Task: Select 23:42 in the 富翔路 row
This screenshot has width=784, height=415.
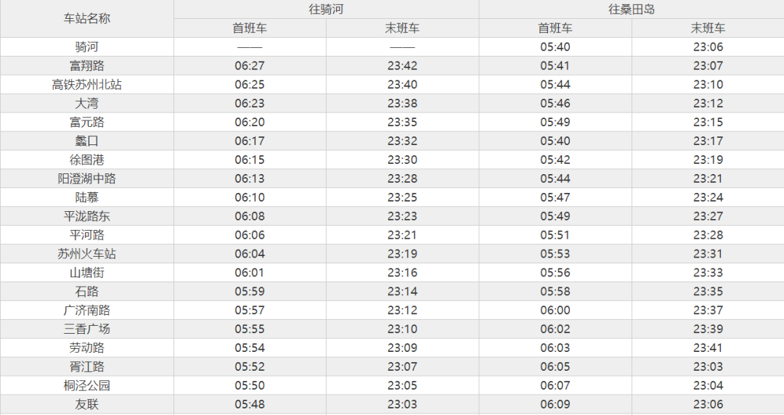Action: [x=402, y=65]
